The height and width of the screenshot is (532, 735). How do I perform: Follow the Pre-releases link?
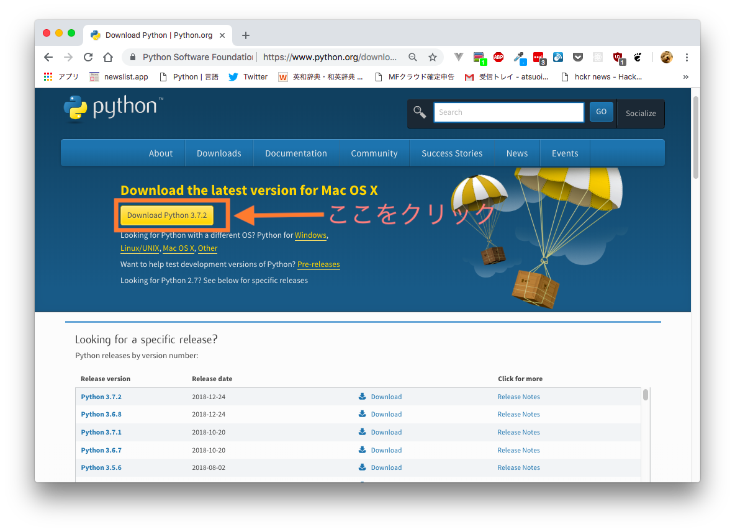[318, 264]
